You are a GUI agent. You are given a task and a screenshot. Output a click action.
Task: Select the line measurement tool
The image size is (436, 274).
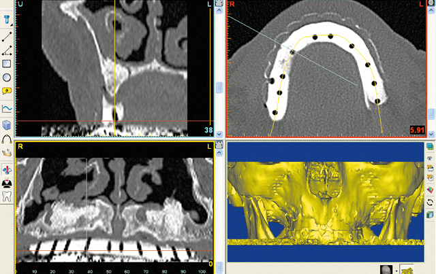tap(6, 35)
